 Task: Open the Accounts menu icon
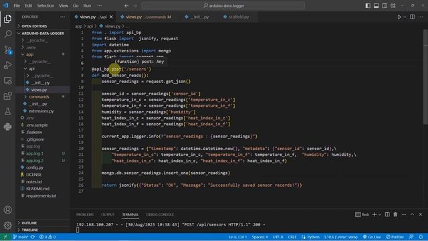(x=7, y=210)
